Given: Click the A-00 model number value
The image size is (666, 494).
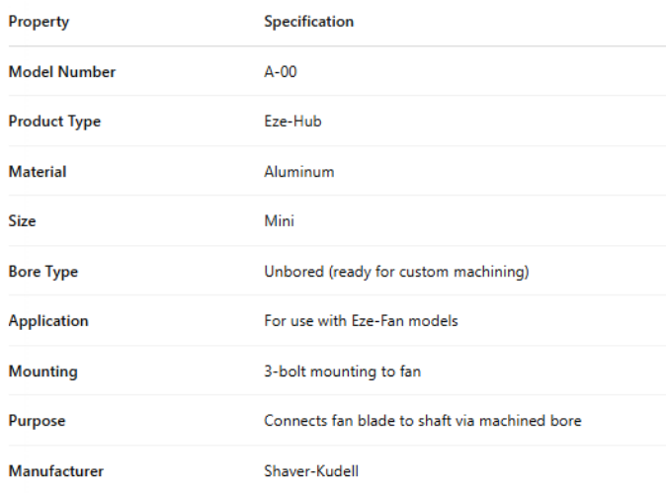Looking at the screenshot, I should coord(281,72).
